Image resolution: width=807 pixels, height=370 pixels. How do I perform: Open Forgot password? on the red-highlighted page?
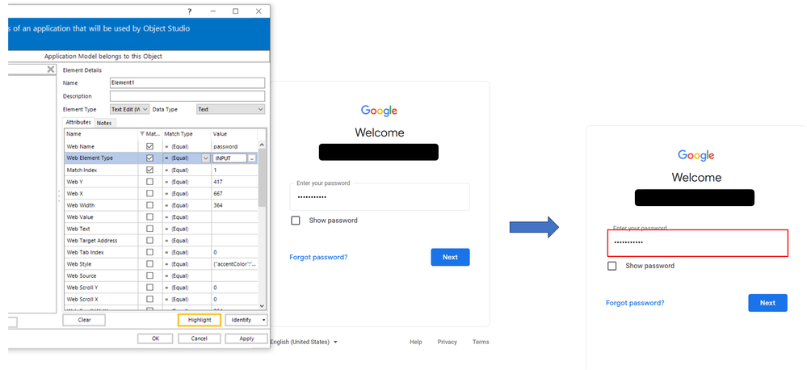[635, 303]
